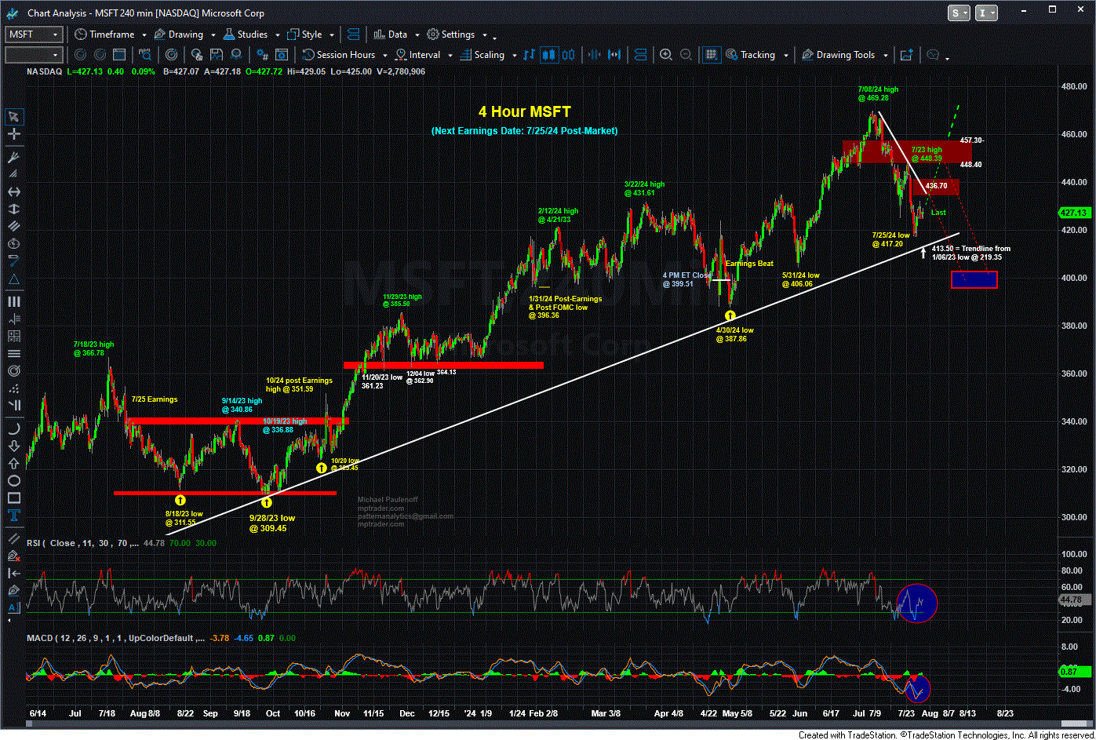Click the Interval button
Image resolution: width=1096 pixels, height=740 pixels.
pos(417,55)
